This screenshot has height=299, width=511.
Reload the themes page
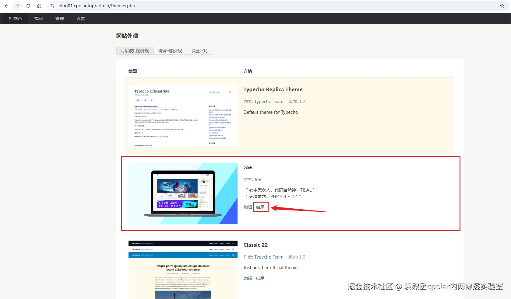tap(28, 6)
